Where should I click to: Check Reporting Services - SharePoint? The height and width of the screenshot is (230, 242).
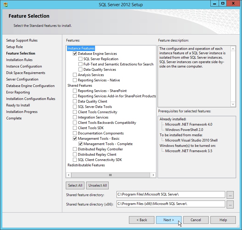(75, 91)
